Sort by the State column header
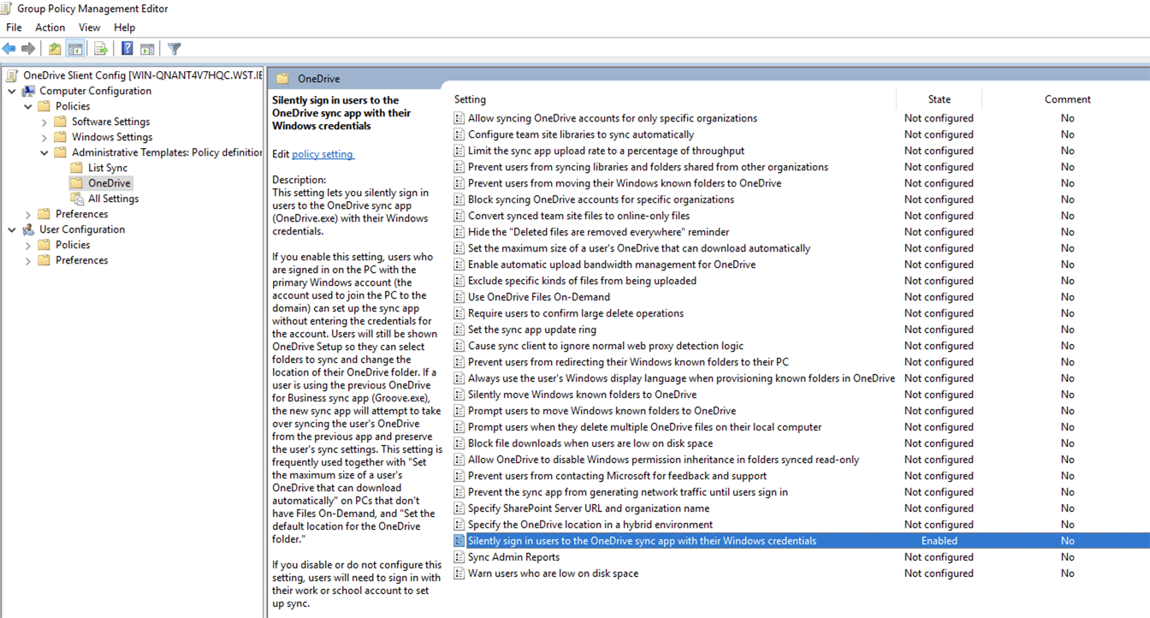1150x618 pixels. tap(939, 99)
